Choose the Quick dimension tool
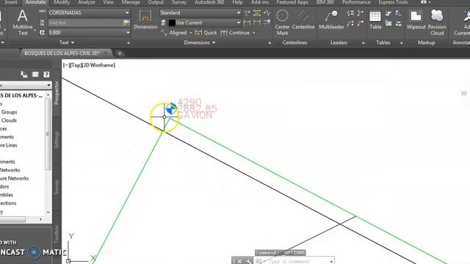Viewport: 470px width, 264px height. coord(206,32)
